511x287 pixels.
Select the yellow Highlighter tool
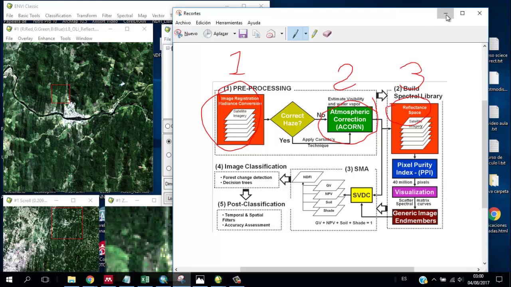click(315, 34)
